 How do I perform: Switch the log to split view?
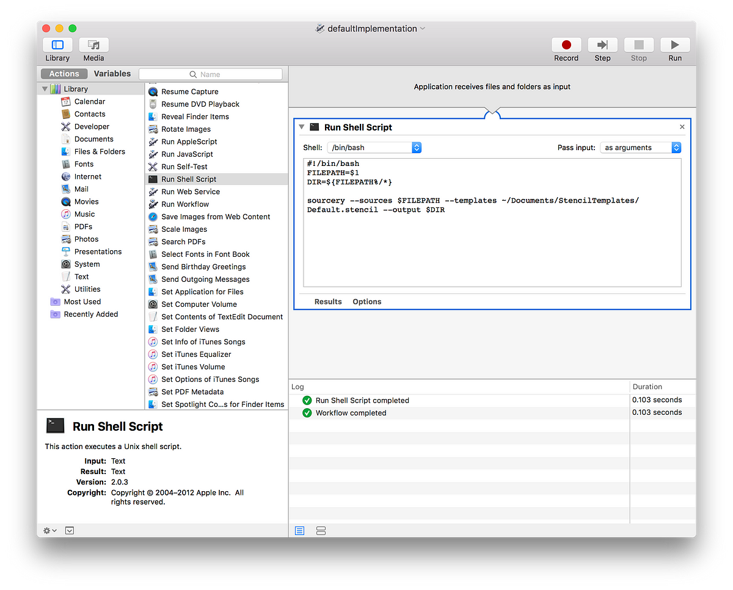coord(321,531)
